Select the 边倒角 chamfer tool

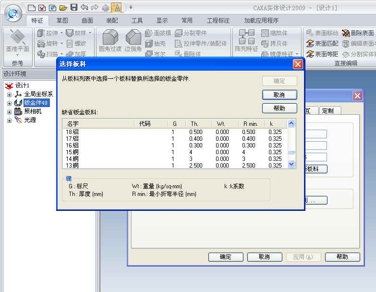pos(133,41)
